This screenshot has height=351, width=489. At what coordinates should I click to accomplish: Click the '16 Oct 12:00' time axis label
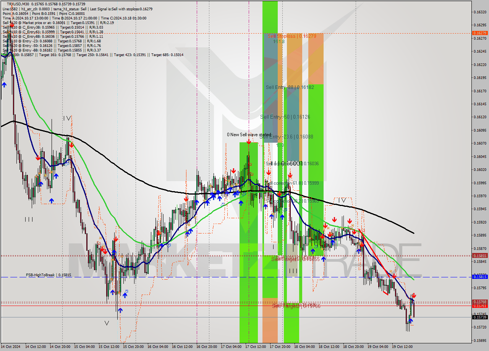182,347
